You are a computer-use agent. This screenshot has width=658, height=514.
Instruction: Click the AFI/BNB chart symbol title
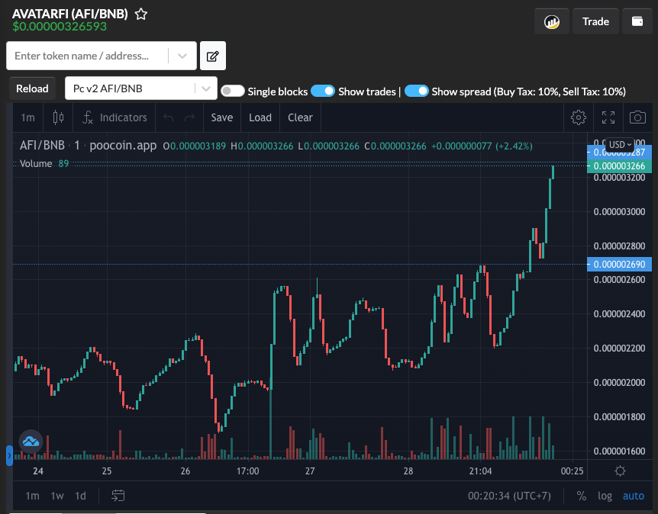(42, 146)
